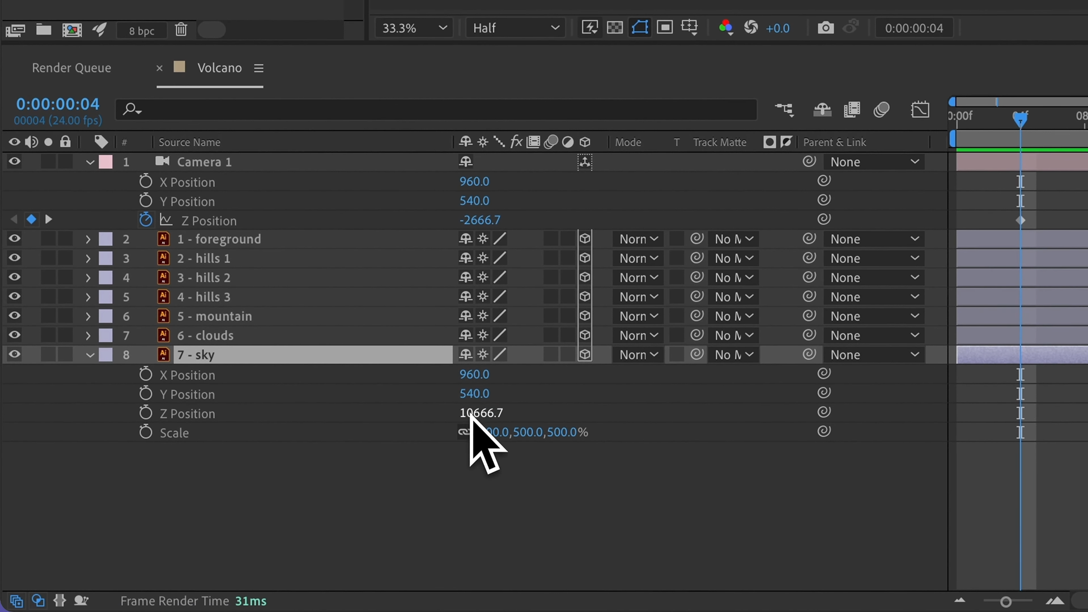Open the Half resolution dropdown
The width and height of the screenshot is (1088, 612).
click(x=515, y=28)
